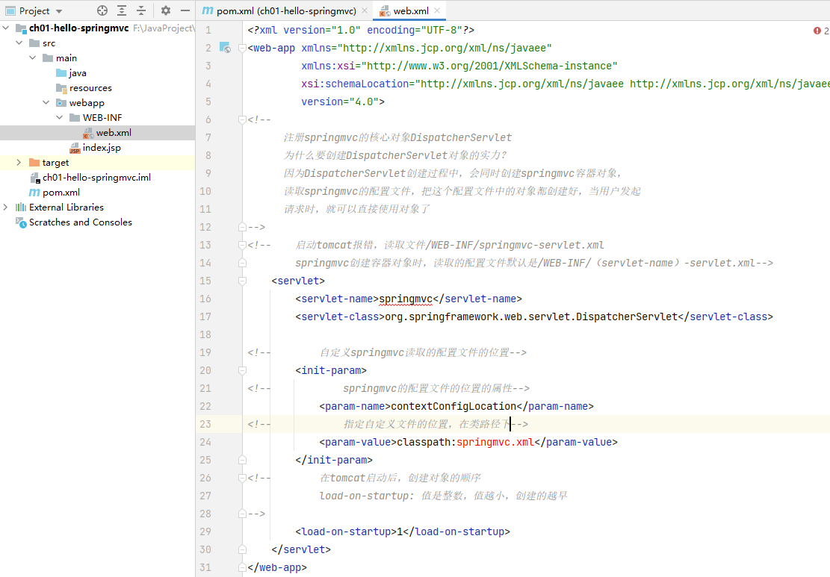Click line number 23 in the gutter
Screen dimensions: 830x577
point(205,424)
